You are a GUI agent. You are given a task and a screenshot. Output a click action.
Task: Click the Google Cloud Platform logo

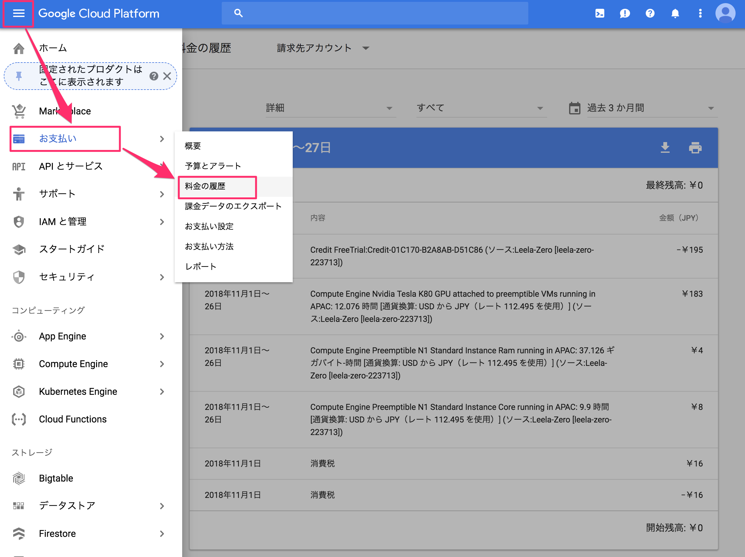pos(99,14)
